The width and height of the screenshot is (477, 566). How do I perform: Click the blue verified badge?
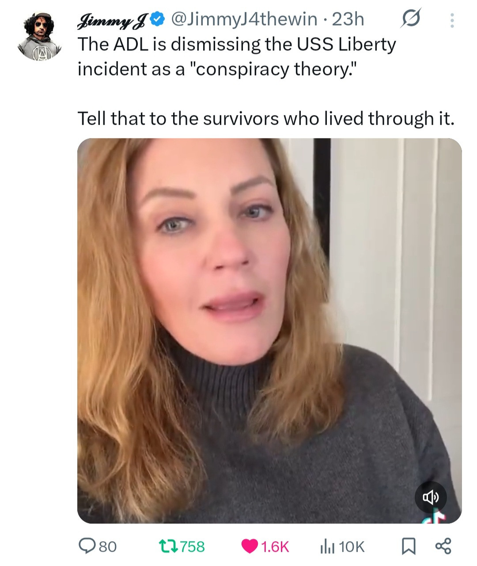point(158,19)
